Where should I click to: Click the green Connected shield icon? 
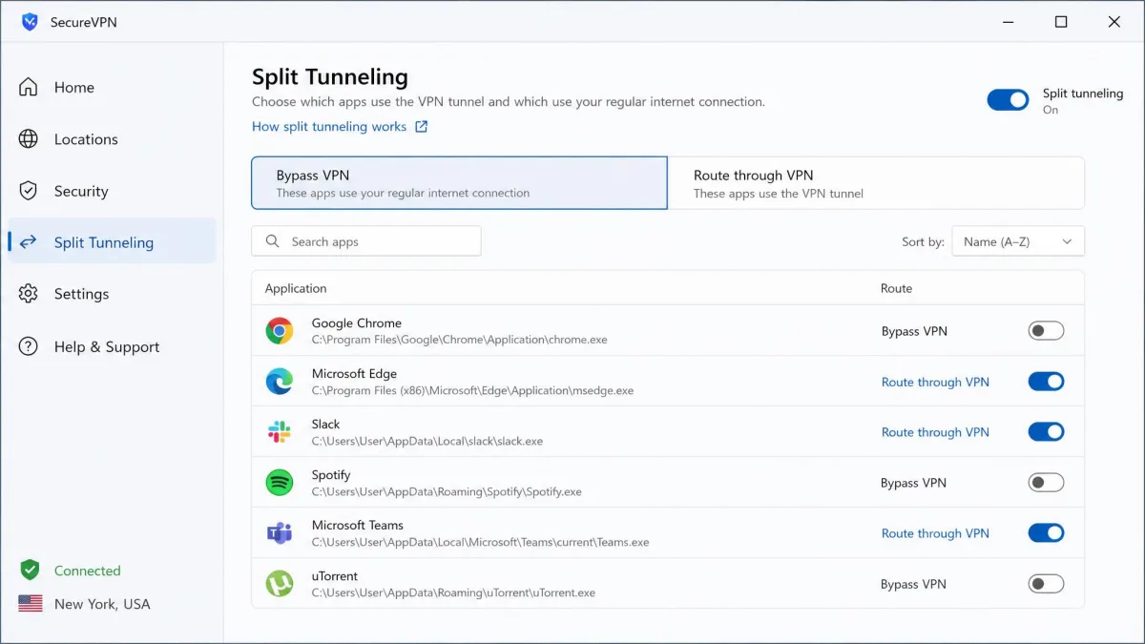click(31, 571)
